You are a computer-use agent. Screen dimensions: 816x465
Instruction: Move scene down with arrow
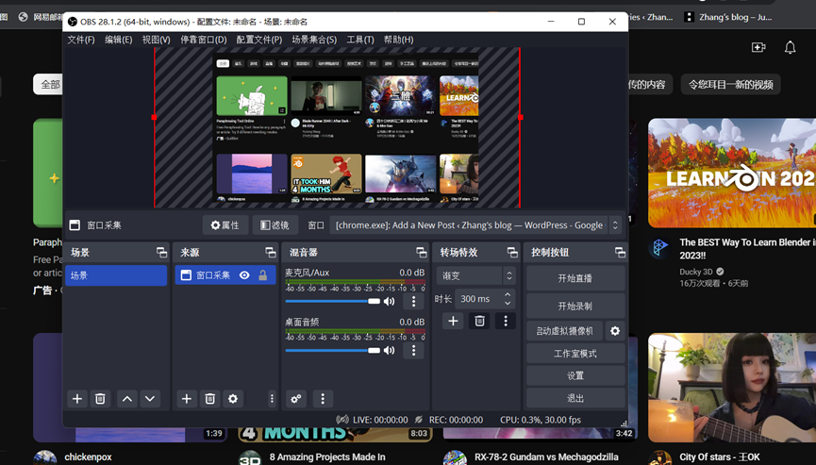coord(150,399)
